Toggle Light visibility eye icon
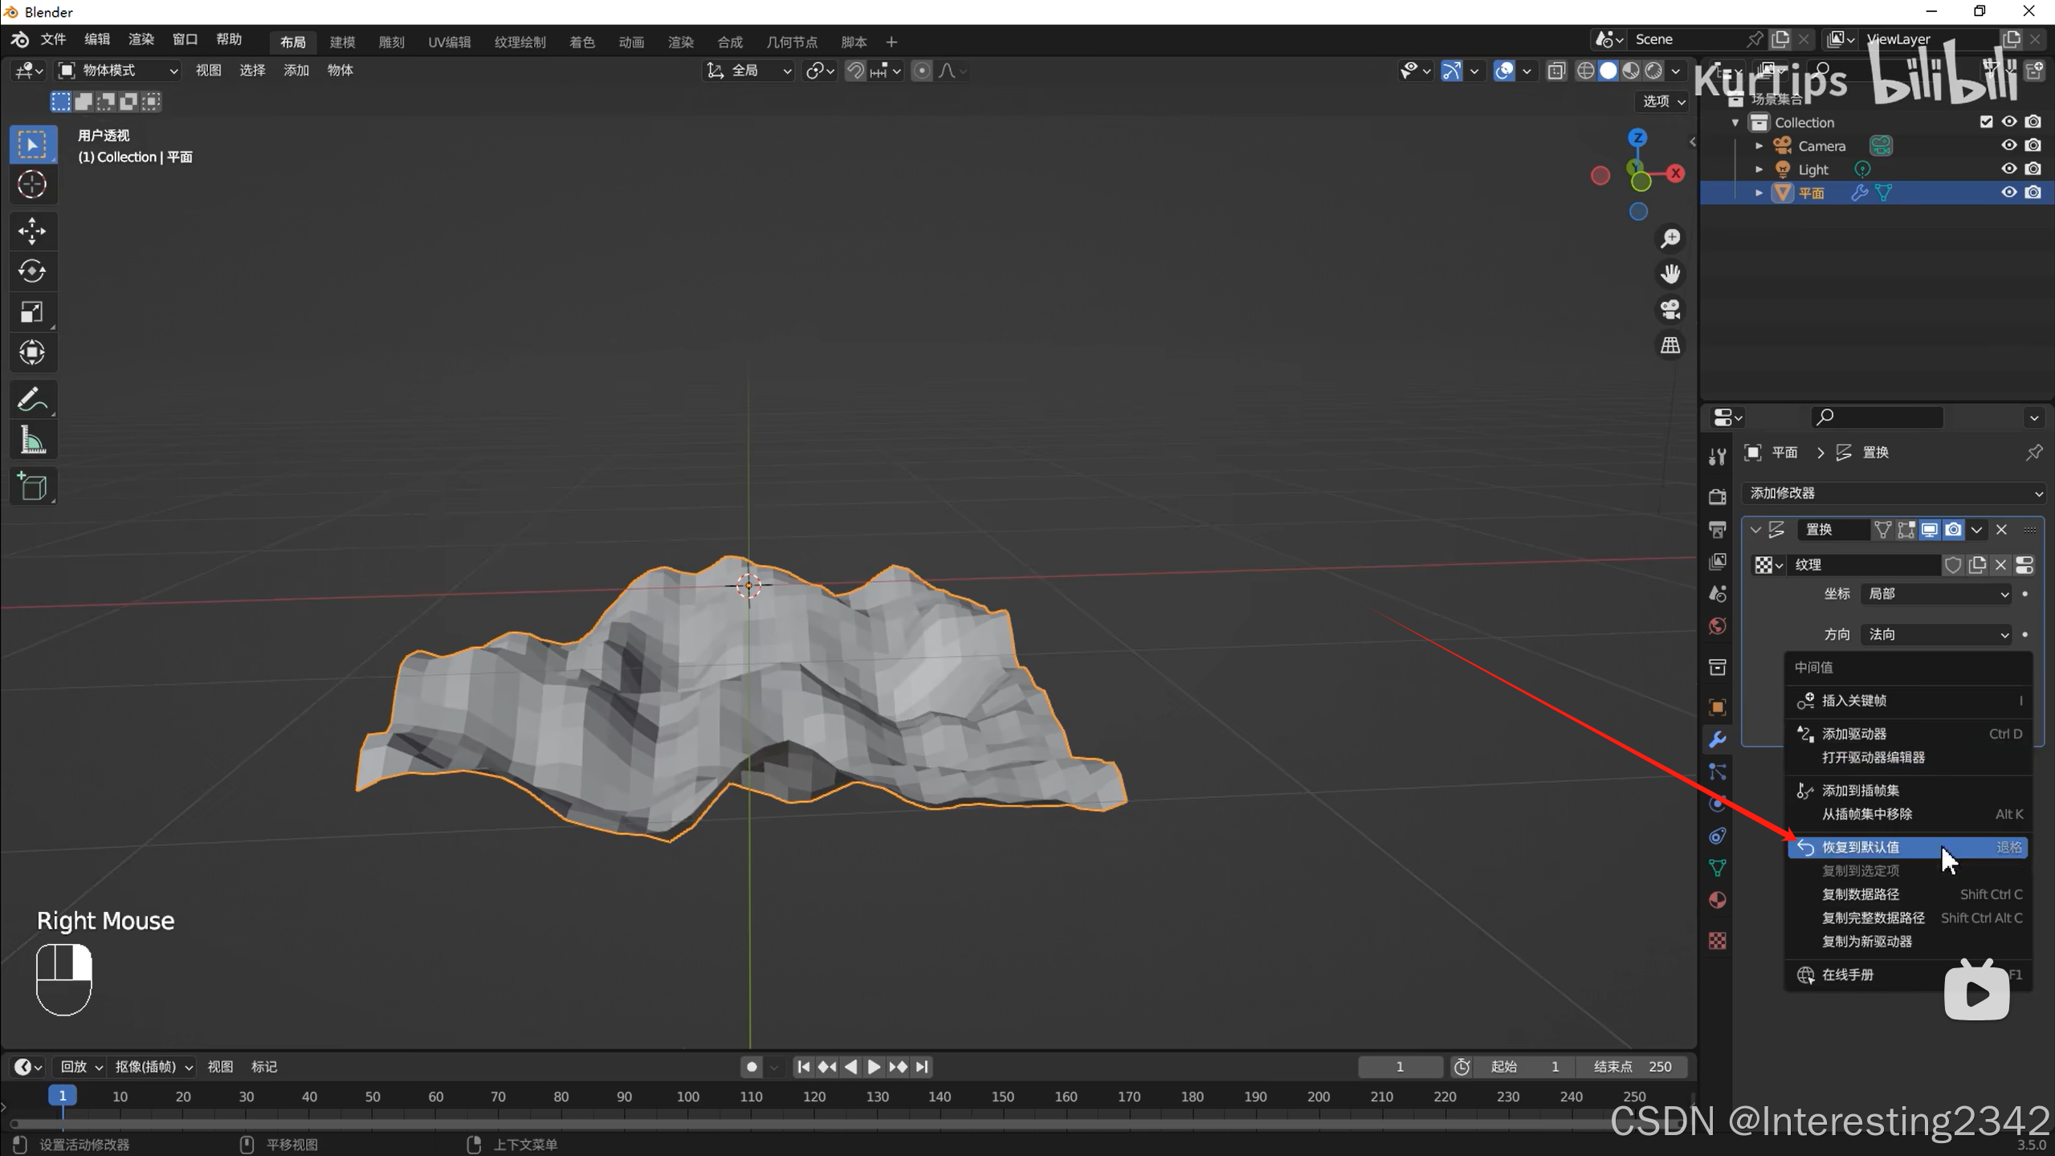The image size is (2055, 1156). (x=2008, y=169)
